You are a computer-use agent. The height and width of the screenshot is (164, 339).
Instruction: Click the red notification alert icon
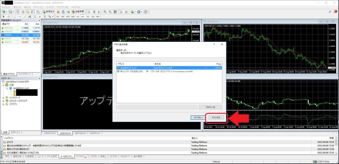[x=336, y=12]
